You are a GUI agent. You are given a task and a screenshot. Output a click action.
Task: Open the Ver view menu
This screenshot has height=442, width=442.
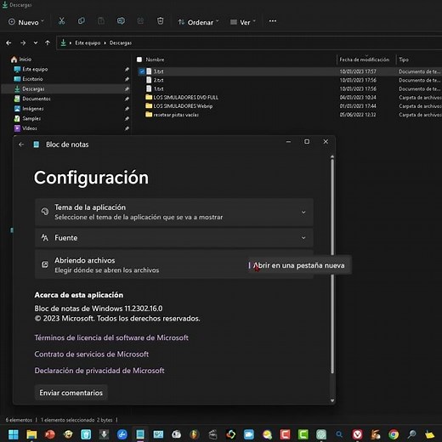pyautogui.click(x=243, y=22)
